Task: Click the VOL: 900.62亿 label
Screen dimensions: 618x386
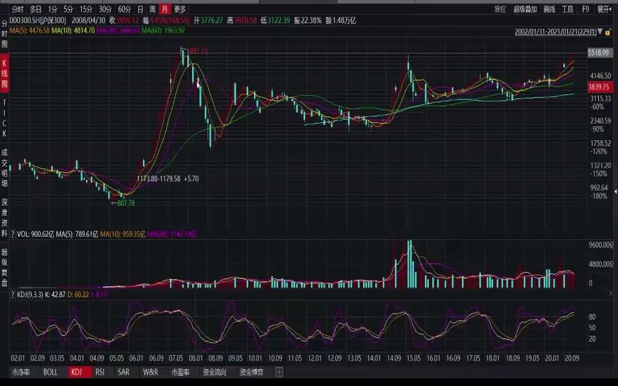Action: [x=36, y=234]
